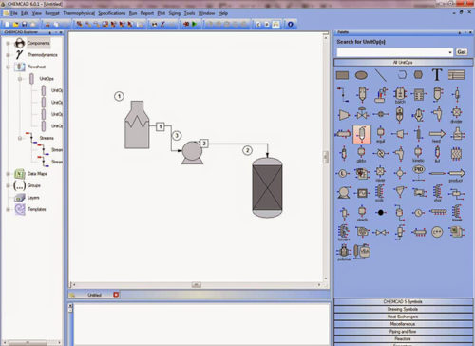Image resolution: width=475 pixels, height=346 pixels.
Task: Open the CHEMCAD 5 Symbols palette section
Action: [x=403, y=301]
